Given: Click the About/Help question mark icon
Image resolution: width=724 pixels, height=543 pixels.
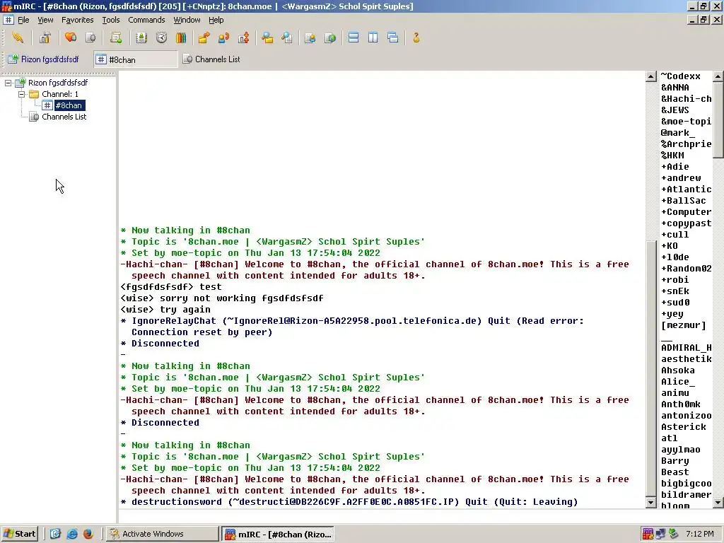Looking at the screenshot, I should (416, 38).
